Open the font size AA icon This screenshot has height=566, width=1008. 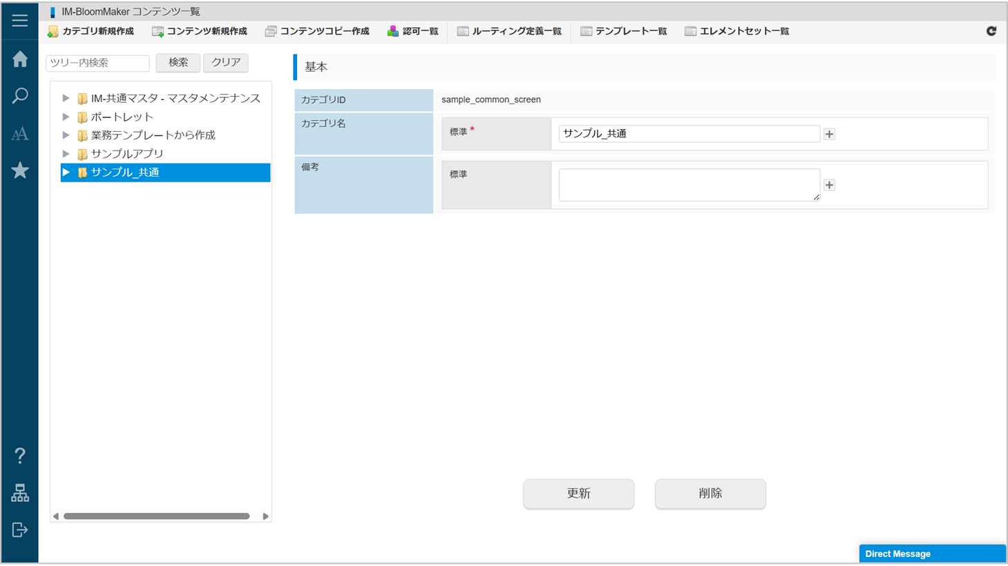19,134
